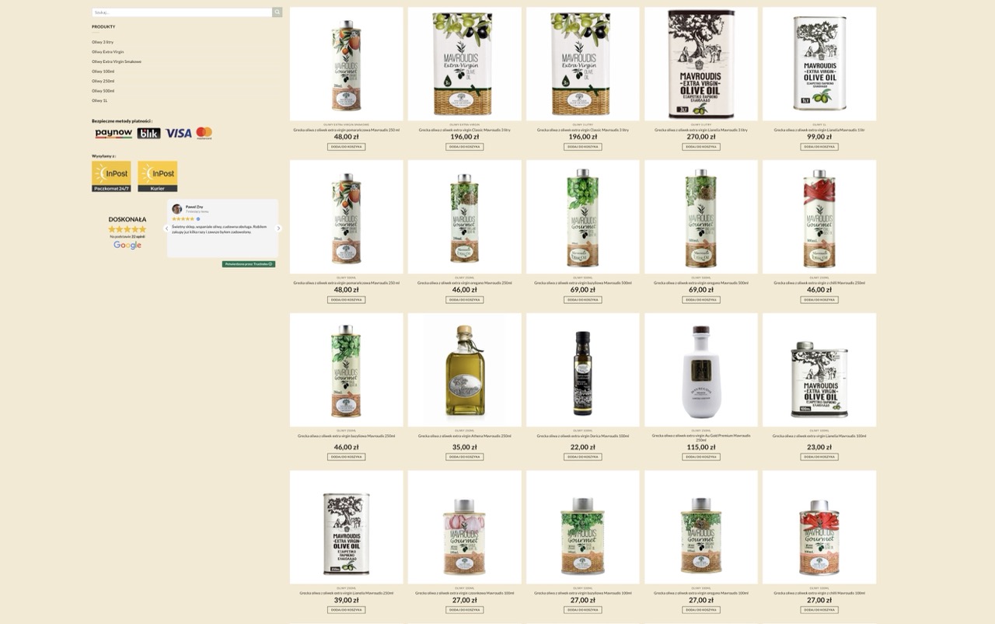The width and height of the screenshot is (995, 624).
Task: Click the paynow payment logo
Action: click(113, 134)
